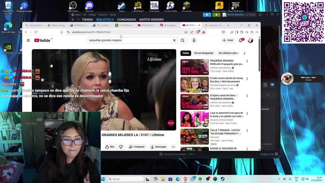Image resolution: width=325 pixels, height=183 pixels.
Task: Go back in browser history
Action: pyautogui.click(x=26, y=32)
